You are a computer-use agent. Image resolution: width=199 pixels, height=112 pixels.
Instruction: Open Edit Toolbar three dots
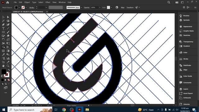(6, 93)
